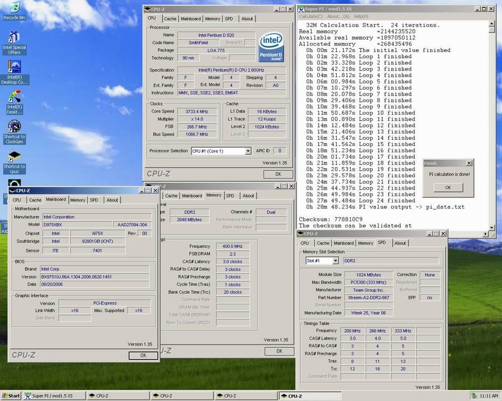Click the Super PI title bar icon

301,10
